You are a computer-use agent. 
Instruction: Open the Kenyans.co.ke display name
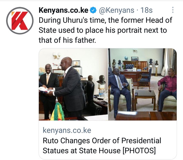pos(64,10)
